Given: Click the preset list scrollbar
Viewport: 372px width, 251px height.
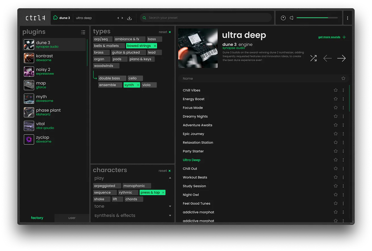Looking at the screenshot, I should click(350, 98).
